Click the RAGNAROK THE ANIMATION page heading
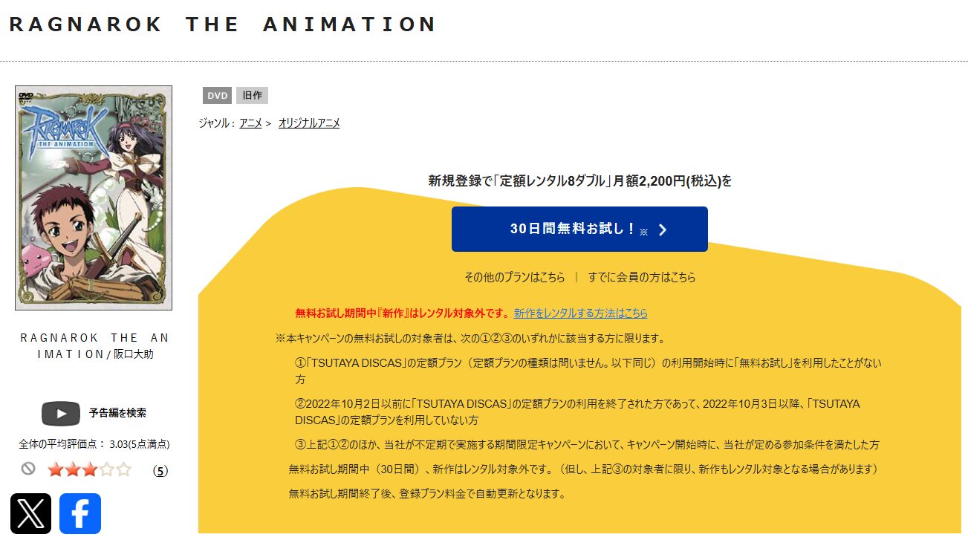Image resolution: width=968 pixels, height=540 pixels. [223, 25]
